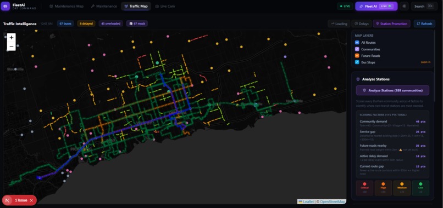Viewport: 443px width, 208px height.
Task: Click the orange 'zoom in' hint text
Action: (x=425, y=62)
